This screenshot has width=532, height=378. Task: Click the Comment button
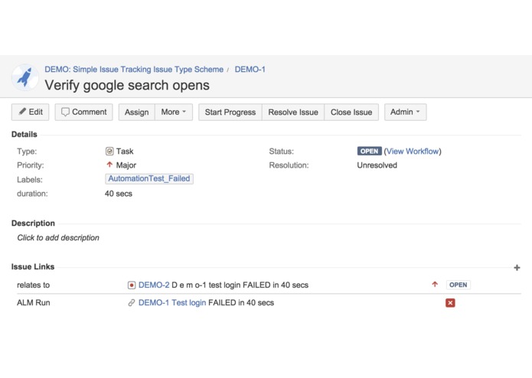coord(83,112)
